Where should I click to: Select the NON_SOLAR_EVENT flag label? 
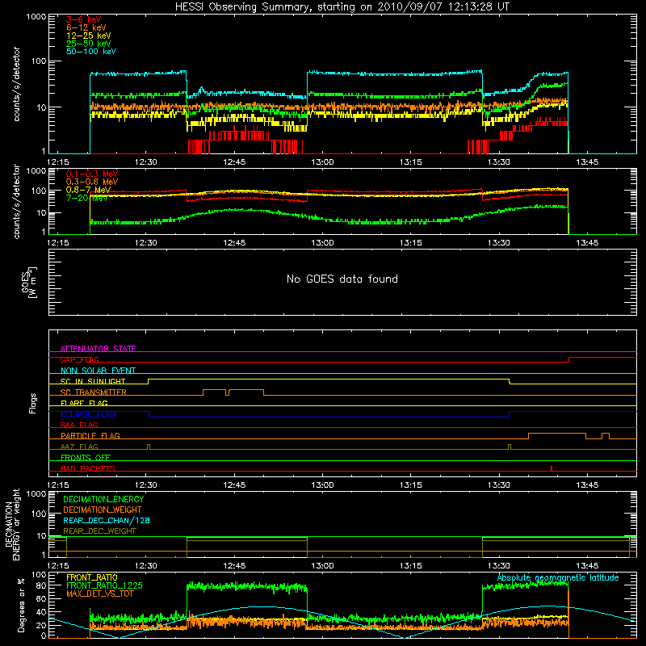(98, 371)
